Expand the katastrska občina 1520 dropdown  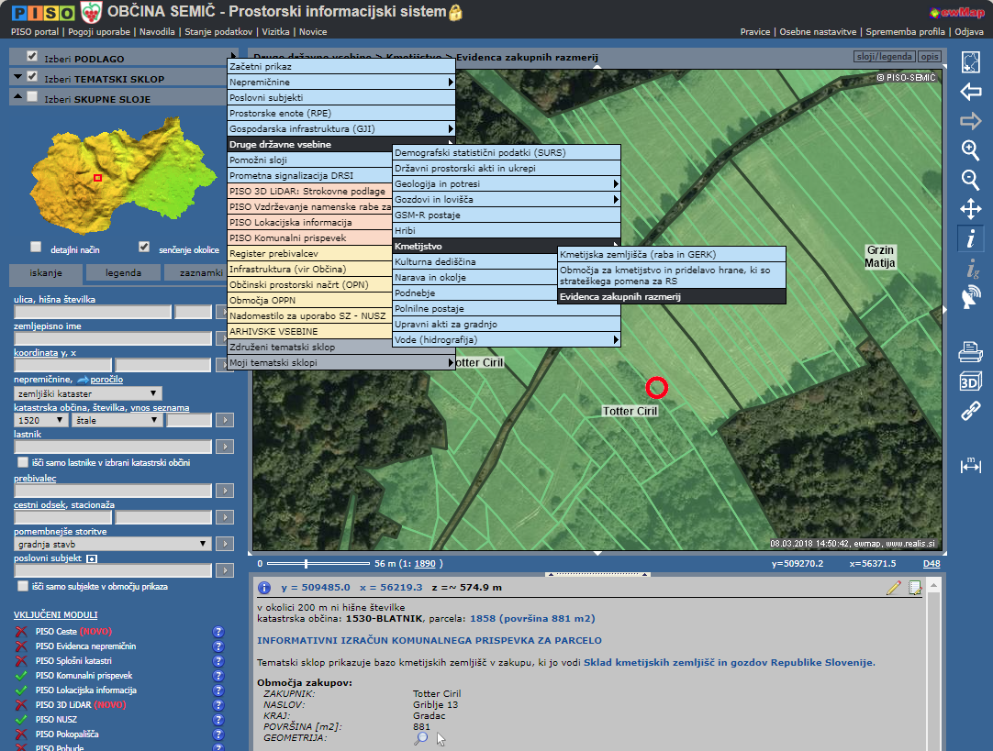tap(41, 420)
